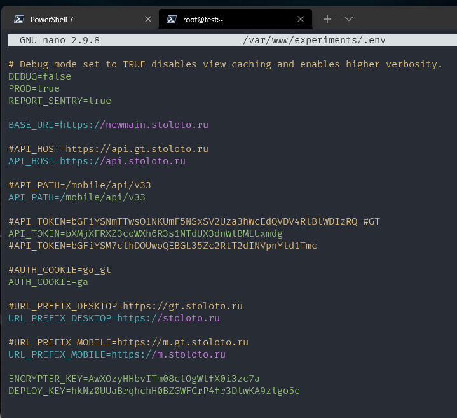Click the terminal icon on the root@test tab
Viewport: 457px width, 418px height.
coord(171,19)
